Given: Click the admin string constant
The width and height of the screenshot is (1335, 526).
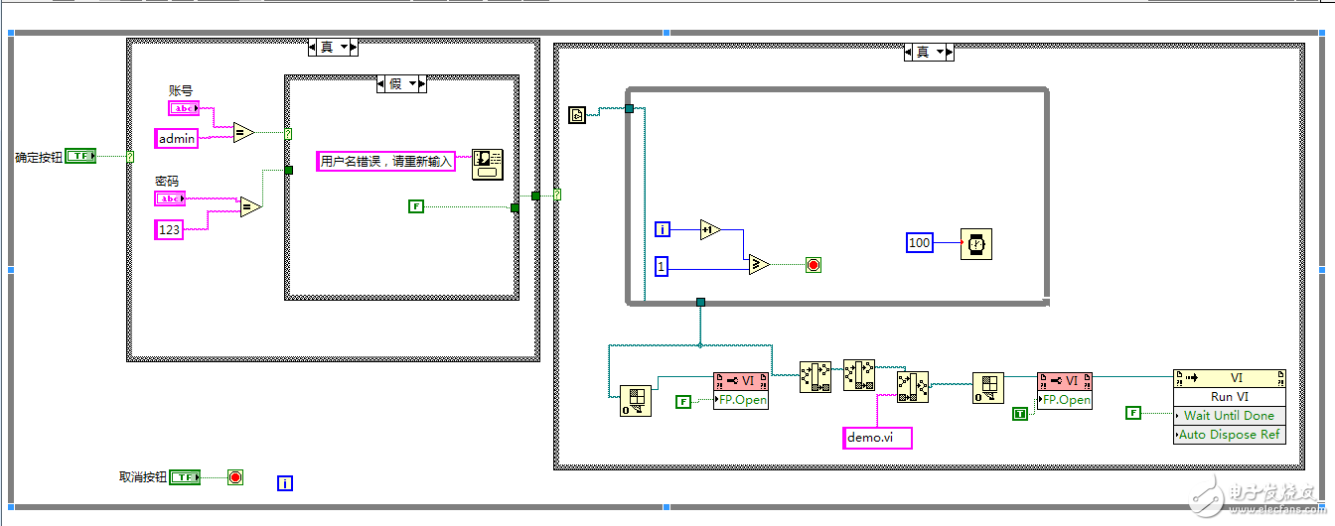Looking at the screenshot, I should click(x=178, y=139).
